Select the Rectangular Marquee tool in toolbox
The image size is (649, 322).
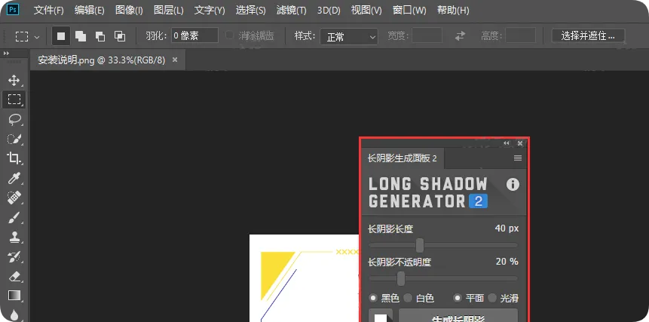point(14,100)
